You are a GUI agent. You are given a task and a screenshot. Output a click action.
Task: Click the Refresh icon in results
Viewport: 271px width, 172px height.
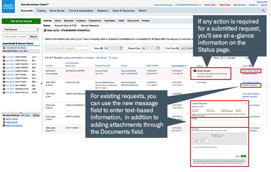pyautogui.click(x=98, y=58)
